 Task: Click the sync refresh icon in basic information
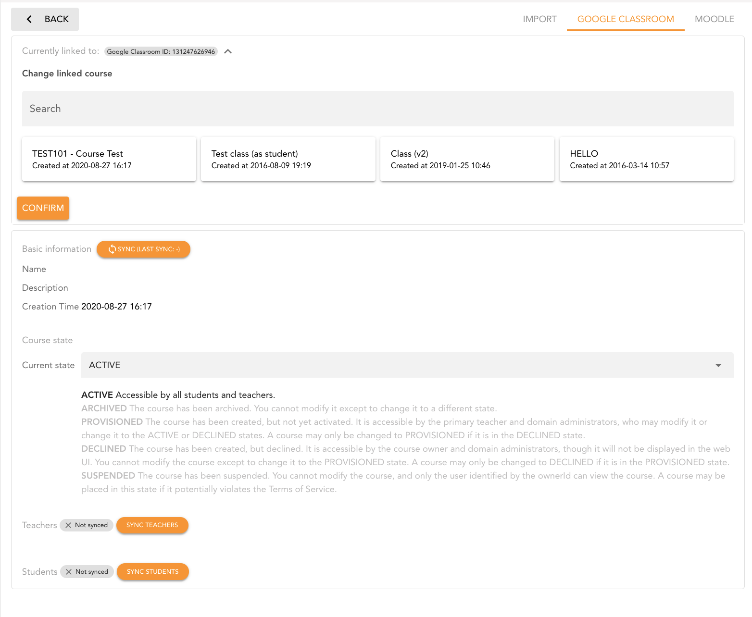coord(112,249)
